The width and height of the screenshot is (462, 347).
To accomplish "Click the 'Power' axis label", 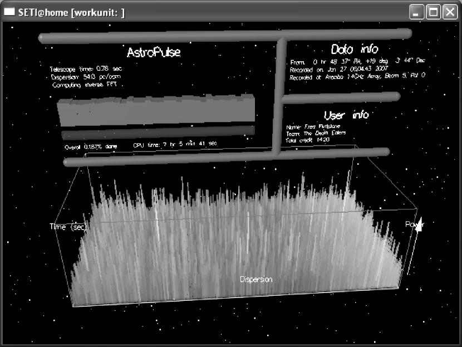I will (x=414, y=224).
